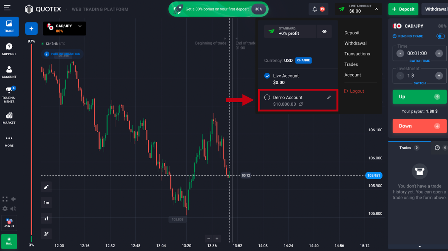Open the Market section
The height and width of the screenshot is (251, 448).
click(x=9, y=118)
